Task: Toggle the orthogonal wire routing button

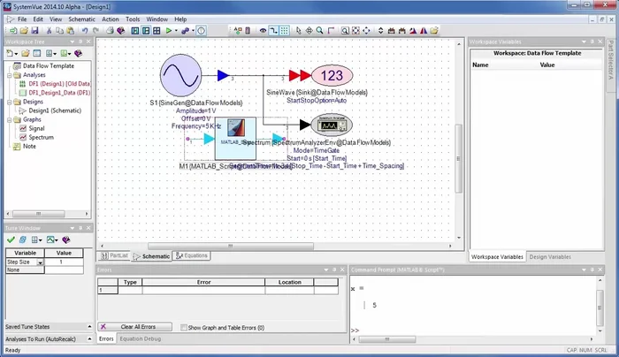Action: click(273, 31)
